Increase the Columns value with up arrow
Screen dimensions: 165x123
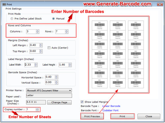click(38, 31)
